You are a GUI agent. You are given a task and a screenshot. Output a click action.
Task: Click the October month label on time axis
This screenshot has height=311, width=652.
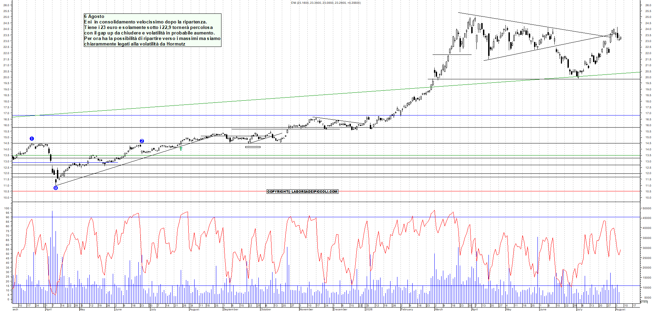(266, 309)
